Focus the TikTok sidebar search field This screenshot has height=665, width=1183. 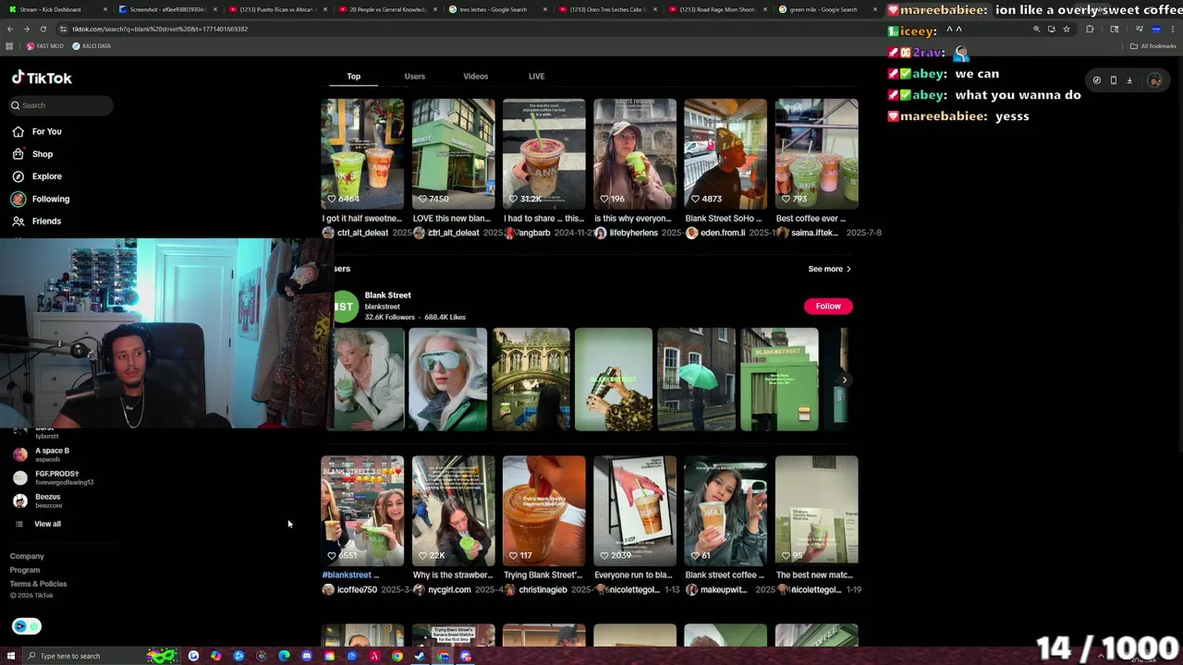pos(61,105)
